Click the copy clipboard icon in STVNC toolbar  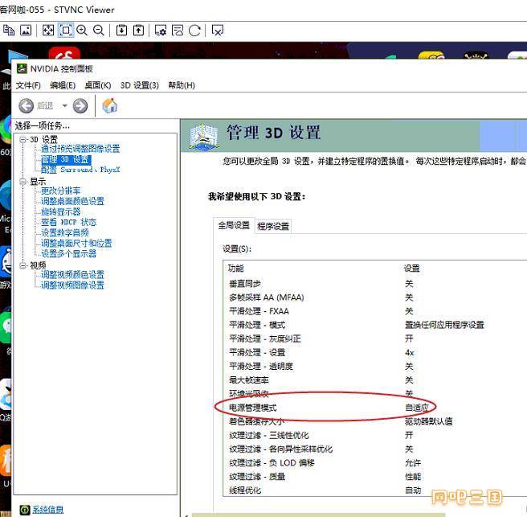pyautogui.click(x=9, y=31)
